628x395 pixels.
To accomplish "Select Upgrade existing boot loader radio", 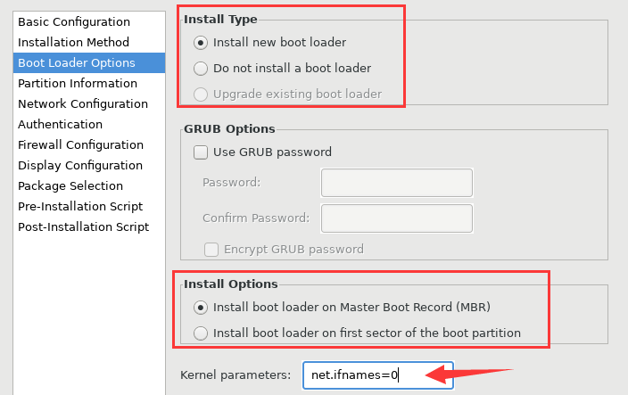I will (x=201, y=94).
